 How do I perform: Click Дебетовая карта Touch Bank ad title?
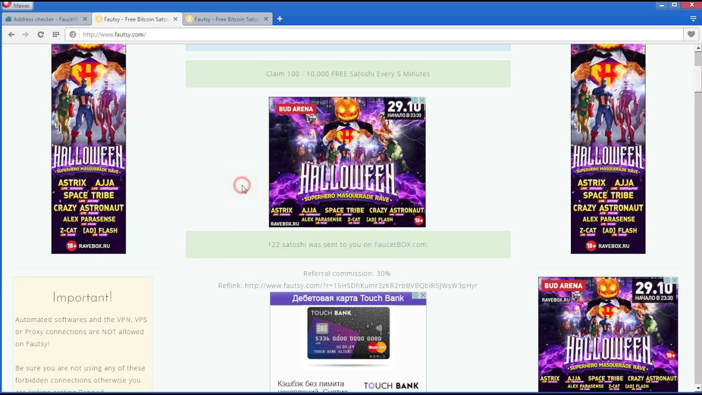(x=348, y=298)
